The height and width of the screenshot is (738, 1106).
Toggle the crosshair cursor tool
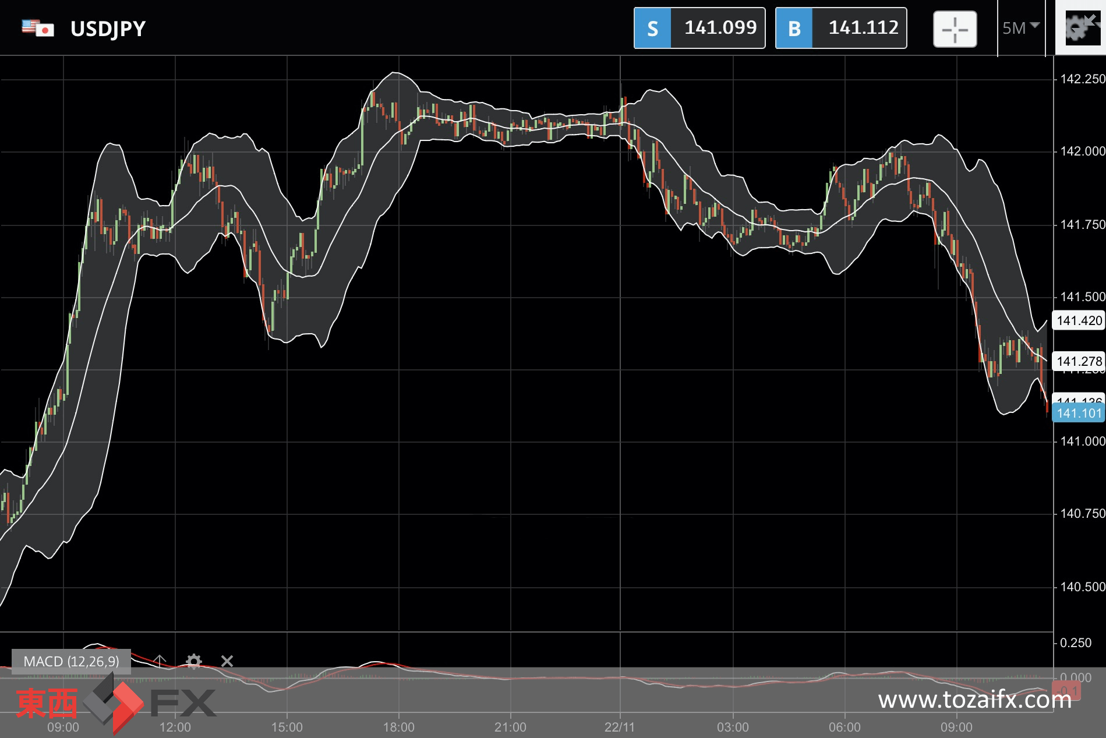click(955, 29)
